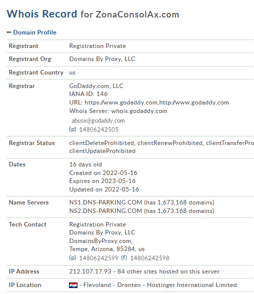This screenshot has height=294, width=254.
Task: Click the abuse@godaddy.com email image
Action: 98,121
